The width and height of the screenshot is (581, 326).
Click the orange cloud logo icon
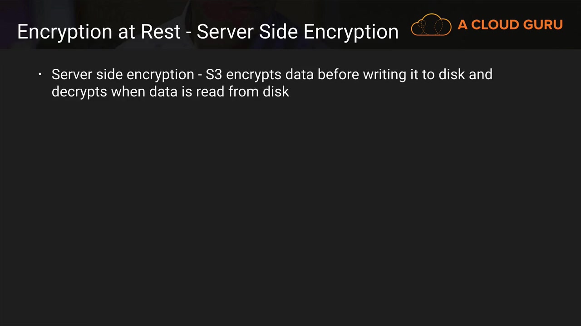431,24
